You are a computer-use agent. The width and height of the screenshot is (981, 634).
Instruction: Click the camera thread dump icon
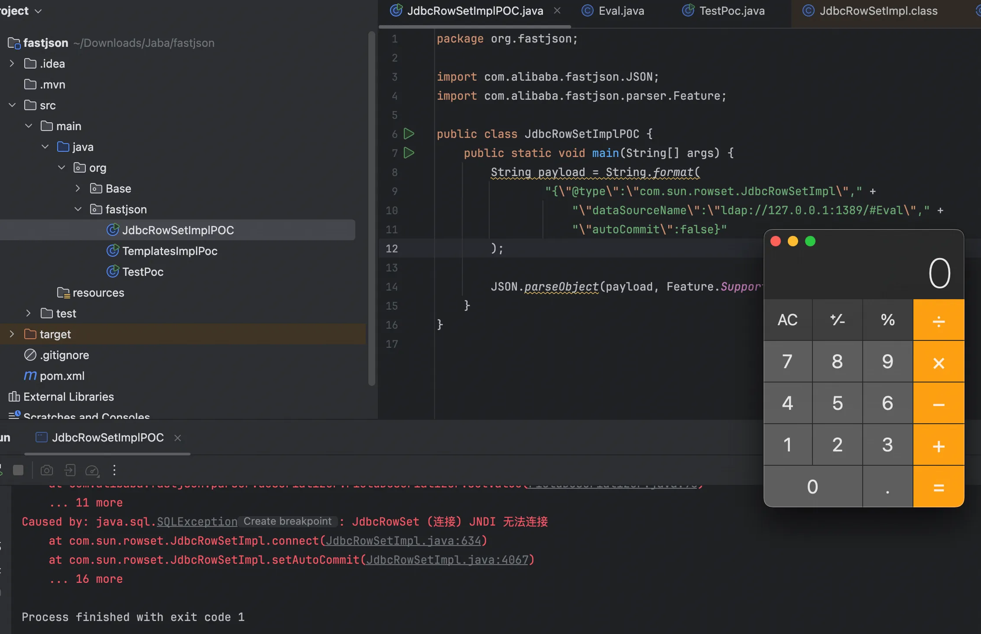(47, 470)
